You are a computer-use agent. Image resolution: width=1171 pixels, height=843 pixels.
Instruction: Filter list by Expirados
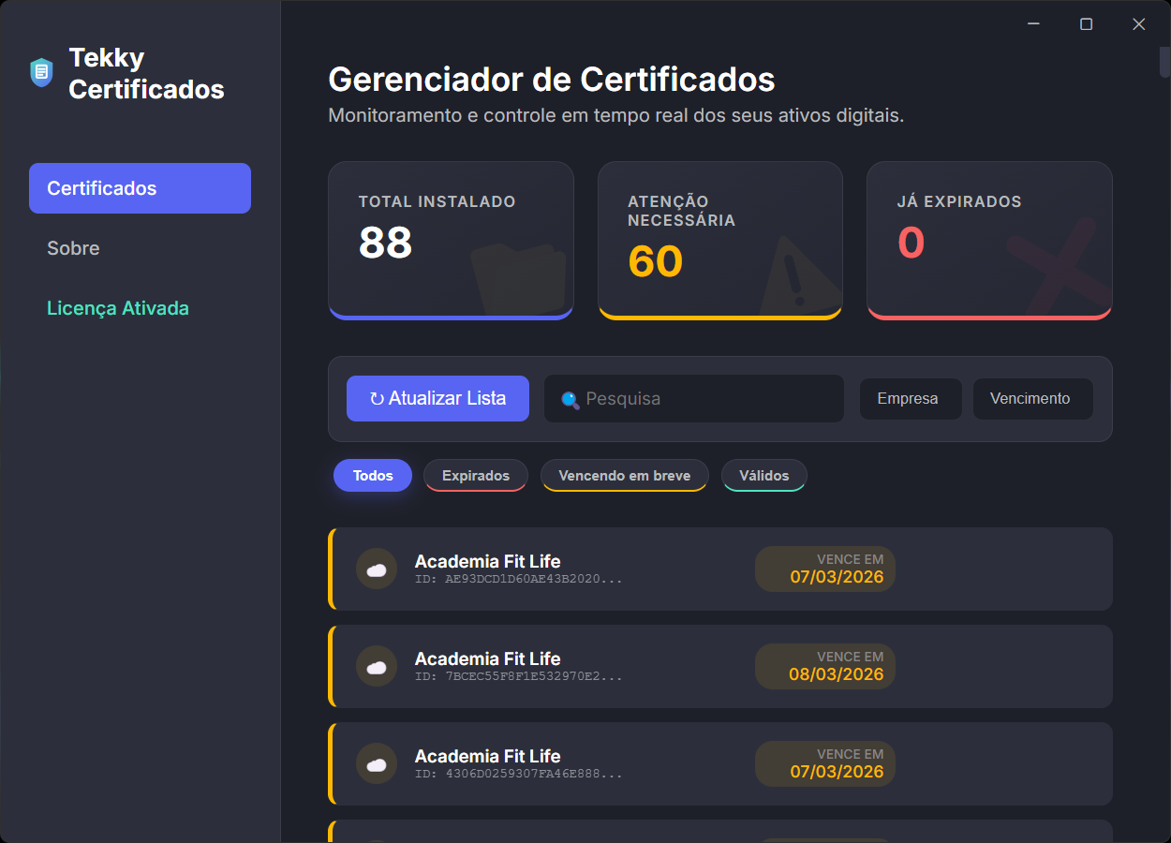476,476
